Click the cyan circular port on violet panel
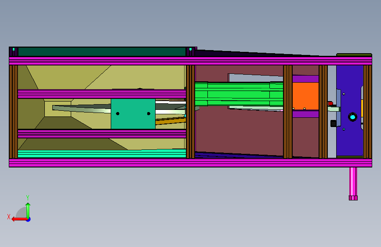 352,117
